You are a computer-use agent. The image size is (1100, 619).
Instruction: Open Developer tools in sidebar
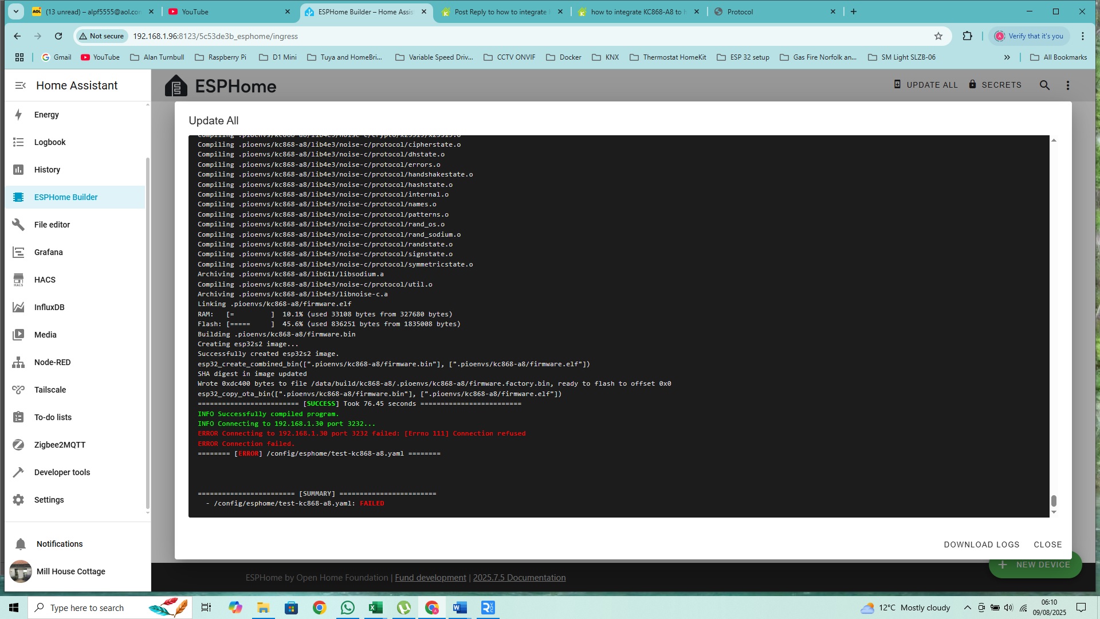[62, 472]
